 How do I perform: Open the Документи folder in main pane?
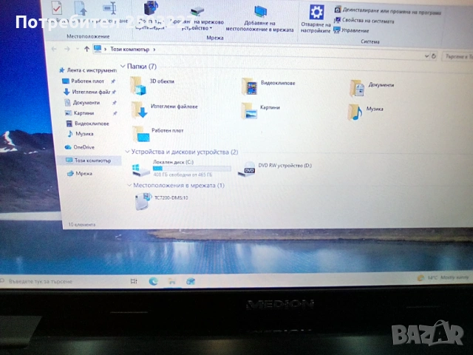click(x=372, y=87)
